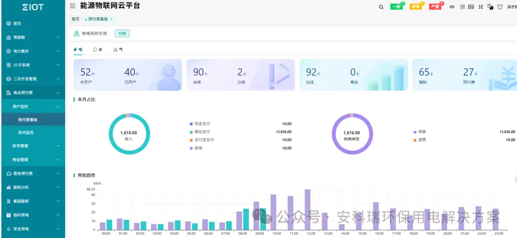Image resolution: width=517 pixels, height=238 pixels.
Task: Select the 预付费看板 page tab
Action: point(98,19)
